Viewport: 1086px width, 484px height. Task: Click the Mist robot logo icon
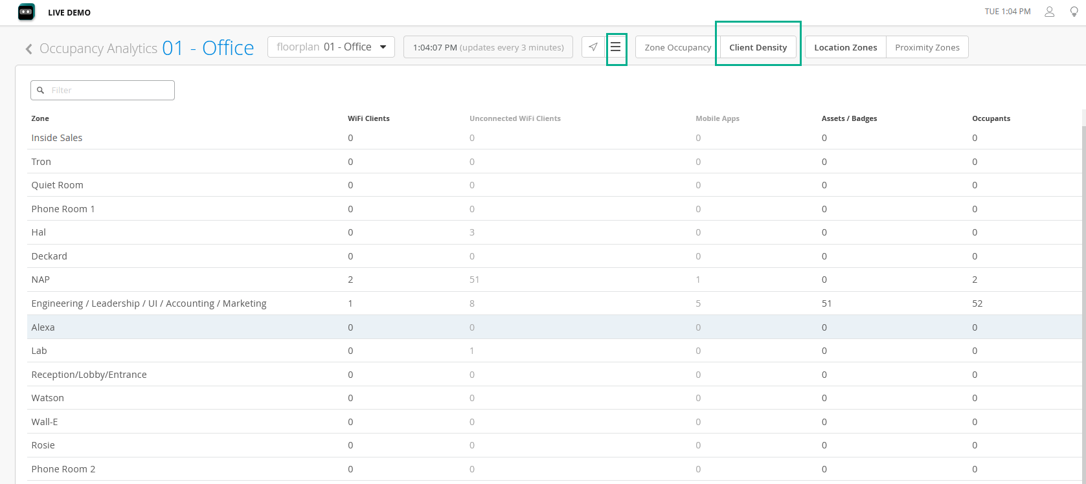27,12
